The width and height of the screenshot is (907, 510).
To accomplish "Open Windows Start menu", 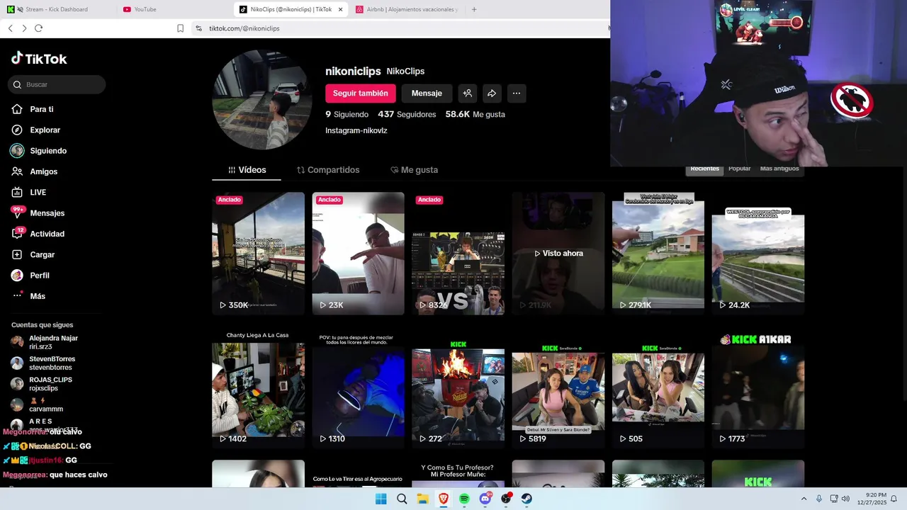I will 381,499.
